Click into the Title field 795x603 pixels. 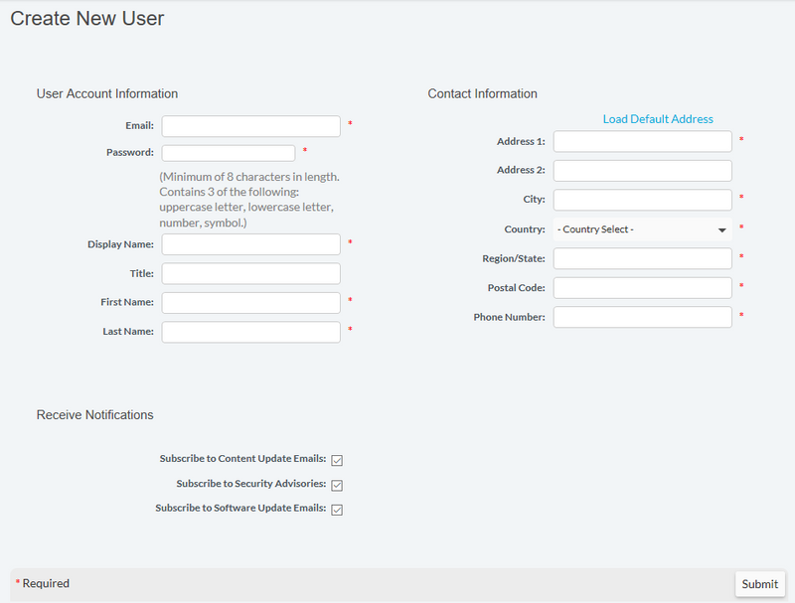250,273
